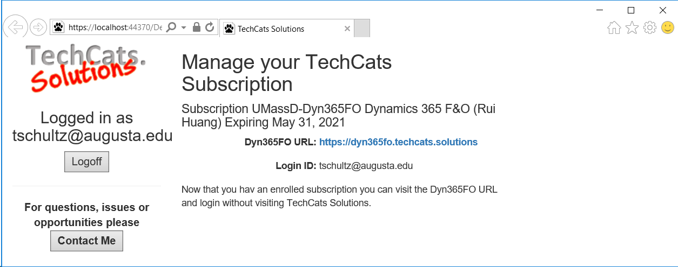Image resolution: width=678 pixels, height=267 pixels.
Task: Refresh the page with the reload icon
Action: 210,27
